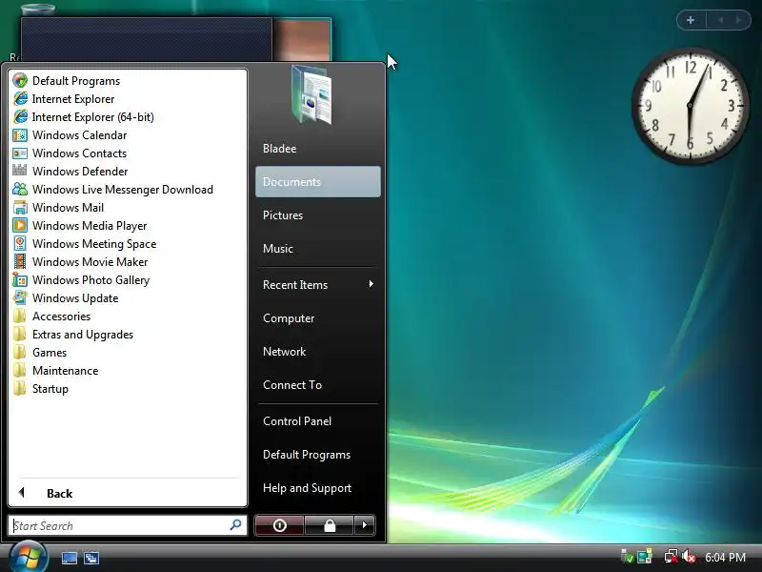Image resolution: width=762 pixels, height=572 pixels.
Task: Click the two-monitors tray icon left of network icon
Action: click(x=645, y=557)
